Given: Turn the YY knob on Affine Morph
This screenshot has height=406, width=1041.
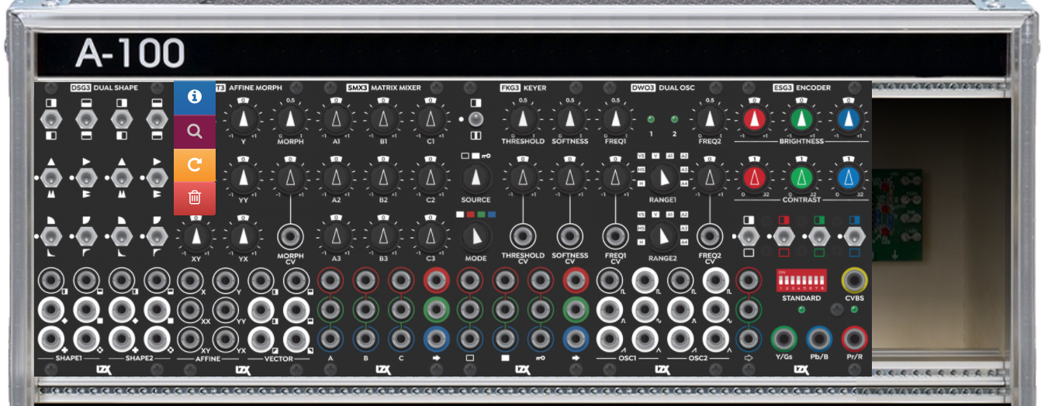Looking at the screenshot, I should (244, 177).
